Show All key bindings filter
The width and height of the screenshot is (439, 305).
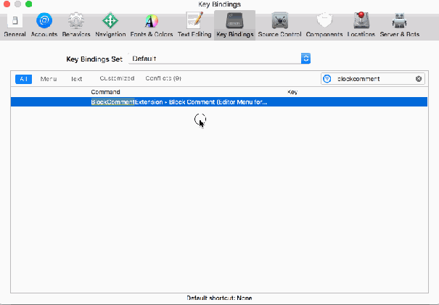tap(24, 78)
